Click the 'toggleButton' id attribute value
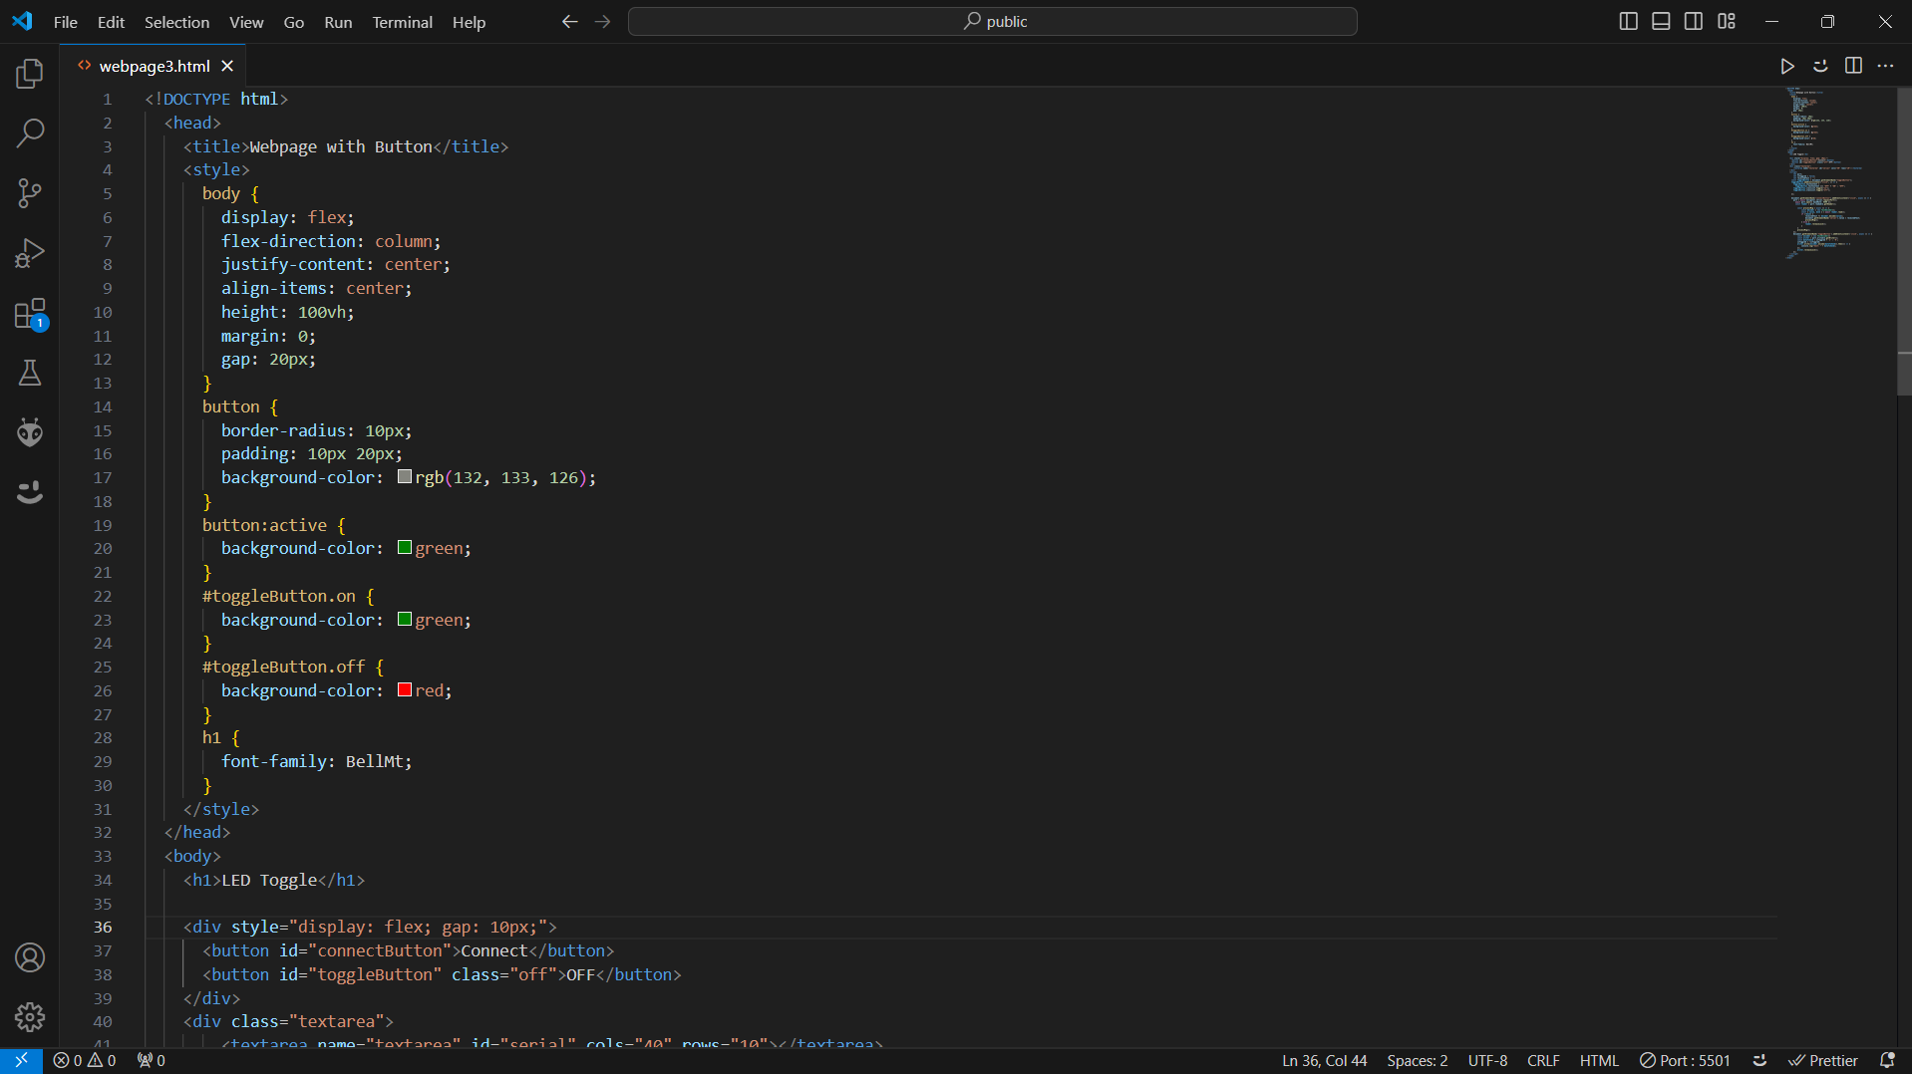 375,974
